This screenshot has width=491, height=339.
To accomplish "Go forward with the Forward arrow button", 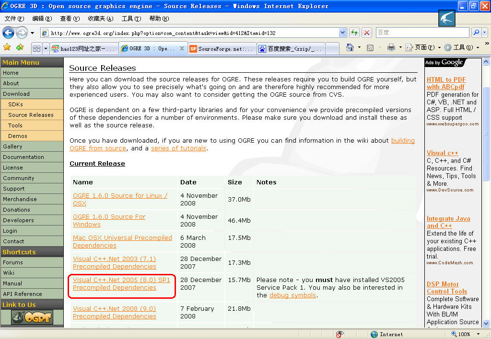I will tap(22, 33).
